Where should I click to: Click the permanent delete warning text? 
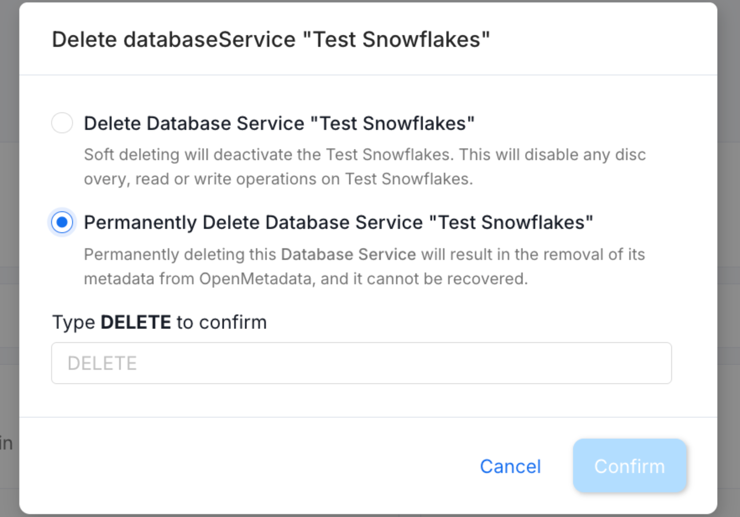coord(364,266)
